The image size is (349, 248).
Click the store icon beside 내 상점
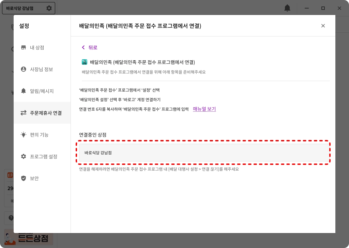[24, 47]
